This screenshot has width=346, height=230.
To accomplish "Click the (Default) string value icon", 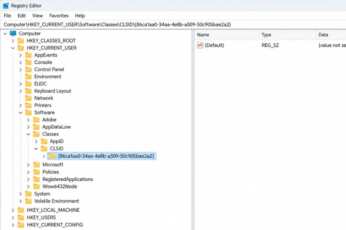I will pyautogui.click(x=200, y=45).
